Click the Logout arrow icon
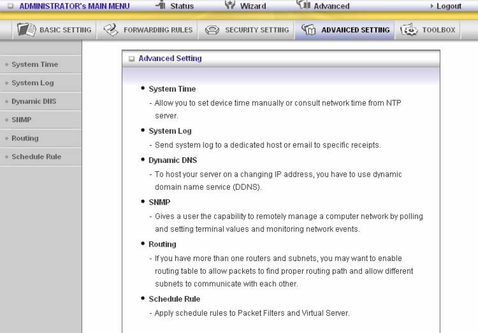Image resolution: width=478 pixels, height=333 pixels. click(x=432, y=6)
